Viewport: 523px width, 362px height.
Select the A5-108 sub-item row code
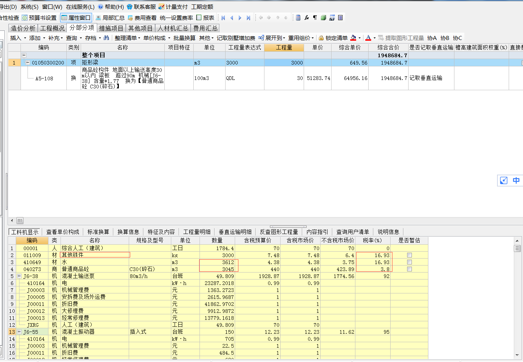[44, 78]
